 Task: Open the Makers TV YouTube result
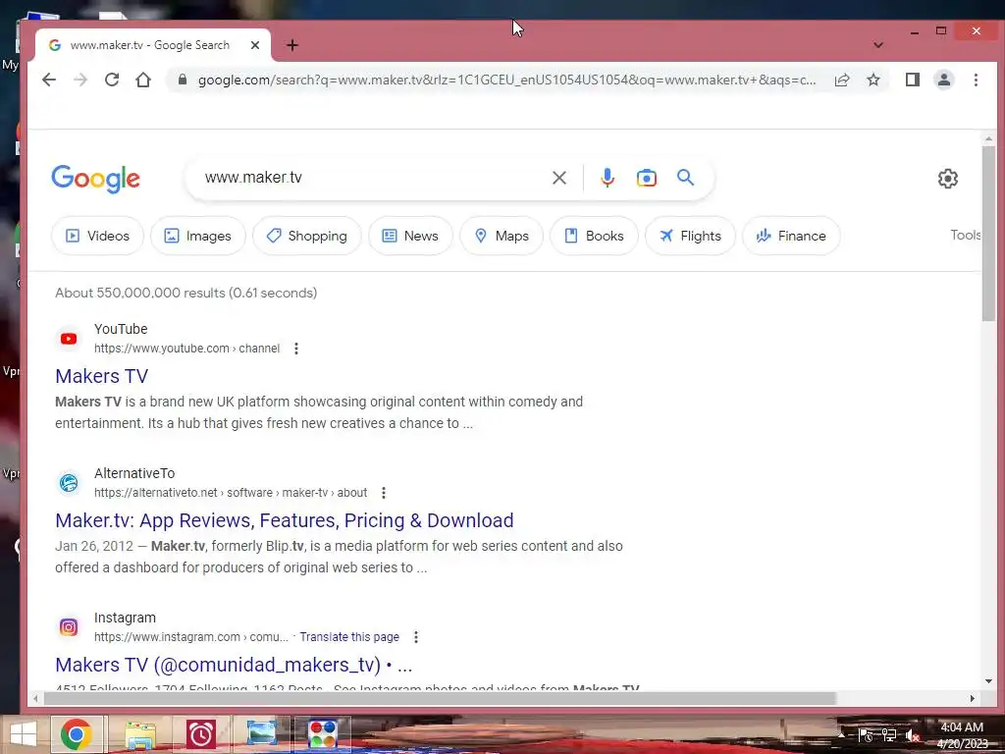pos(101,376)
